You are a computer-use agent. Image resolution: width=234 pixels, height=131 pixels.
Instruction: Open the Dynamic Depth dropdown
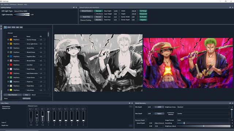[141, 120]
